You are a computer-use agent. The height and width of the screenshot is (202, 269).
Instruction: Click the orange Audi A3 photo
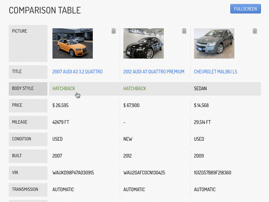[x=73, y=43]
